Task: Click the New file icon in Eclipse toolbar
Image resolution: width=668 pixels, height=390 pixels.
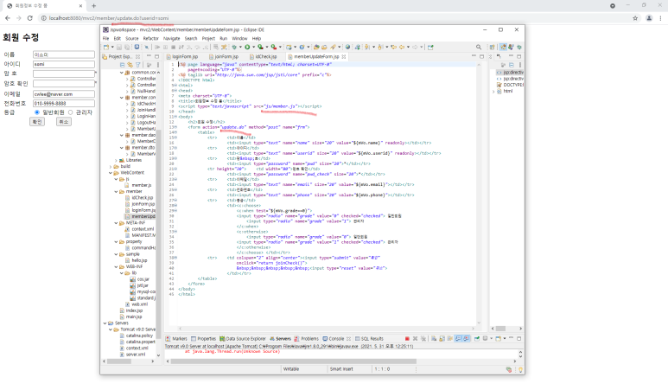Action: pos(106,48)
